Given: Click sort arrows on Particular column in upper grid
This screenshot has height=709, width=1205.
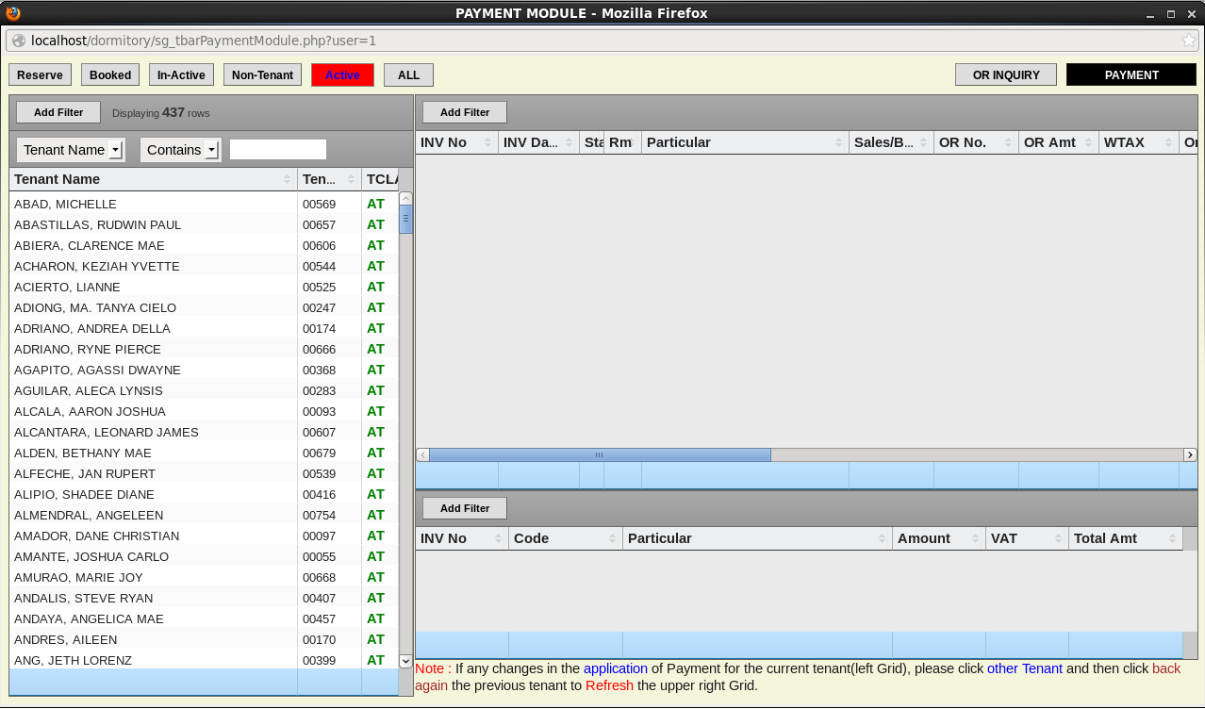Looking at the screenshot, I should [x=838, y=142].
